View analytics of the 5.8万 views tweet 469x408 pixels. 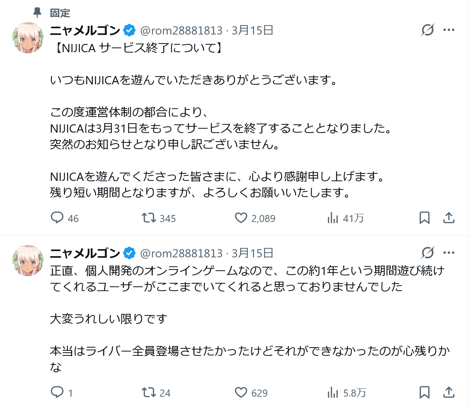coord(333,392)
